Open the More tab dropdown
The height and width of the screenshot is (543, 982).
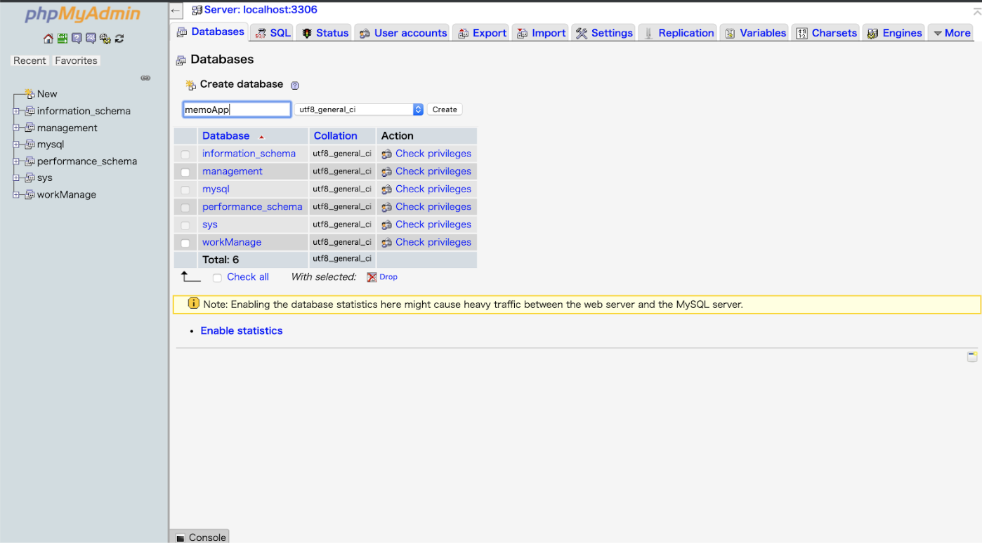(952, 33)
